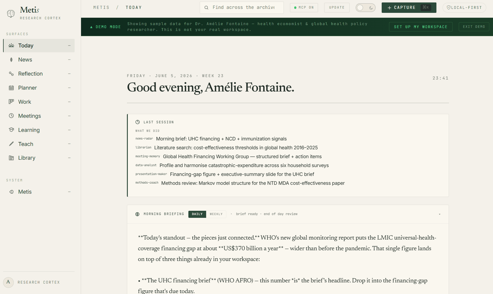Image resolution: width=493 pixels, height=294 pixels.
Task: Switch briefing to Weekly view
Action: pyautogui.click(x=216, y=214)
